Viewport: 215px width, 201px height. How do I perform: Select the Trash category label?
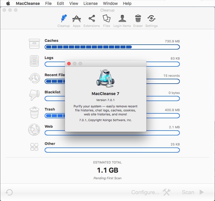(x=50, y=109)
